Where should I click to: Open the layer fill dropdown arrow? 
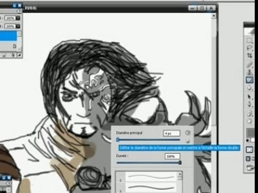[x=18, y=26]
